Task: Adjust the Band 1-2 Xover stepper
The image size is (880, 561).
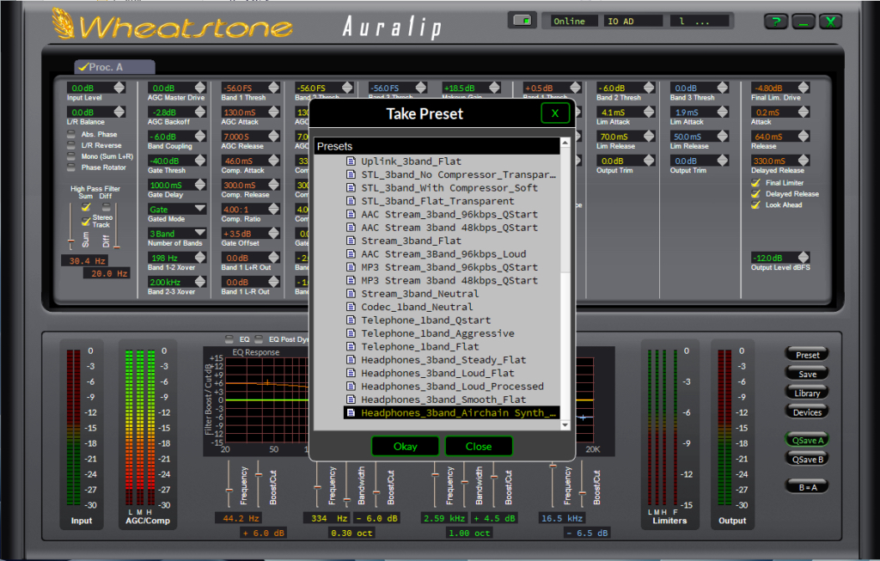Action: [200, 258]
